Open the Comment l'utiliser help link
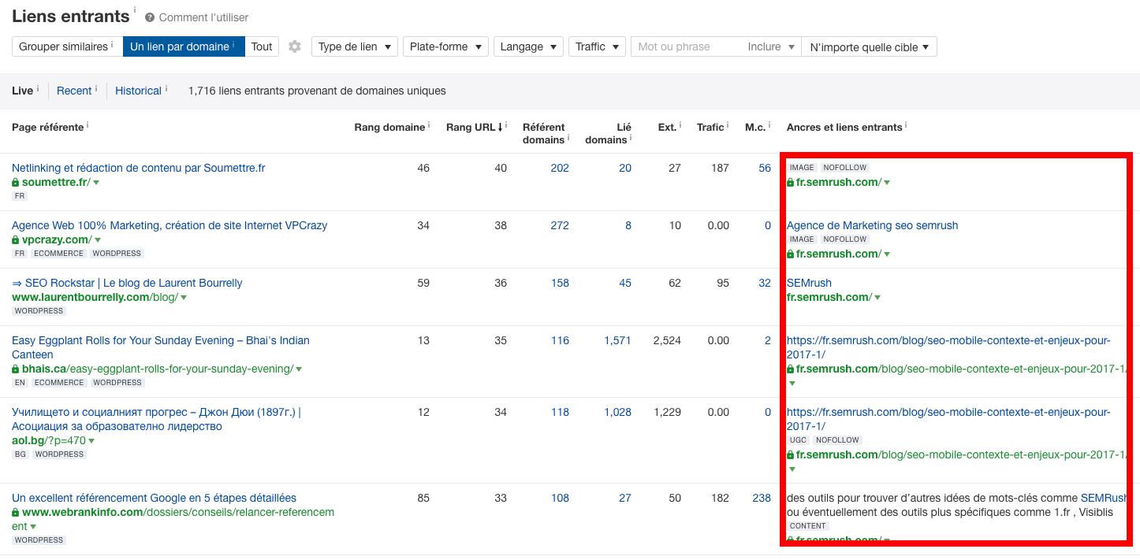 [203, 17]
